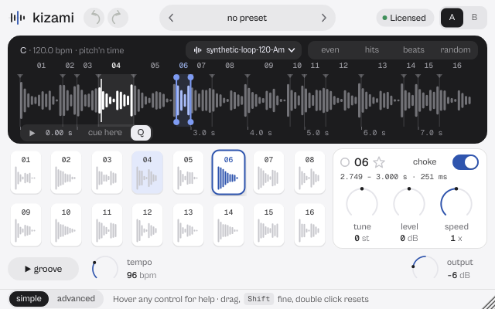
Task: Click the output knob
Action: 425,268
